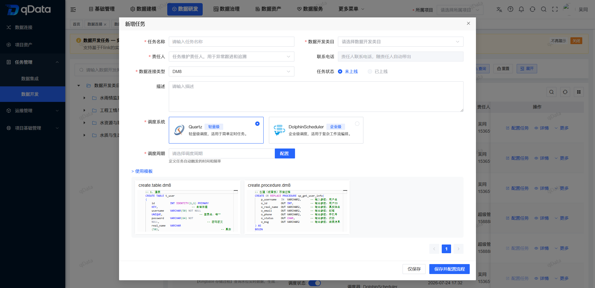Open 更多 menu in first table row

coord(561,128)
